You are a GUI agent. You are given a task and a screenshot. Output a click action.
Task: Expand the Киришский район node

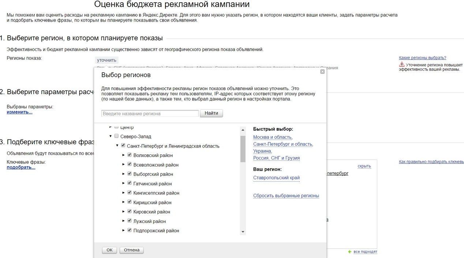pyautogui.click(x=124, y=202)
